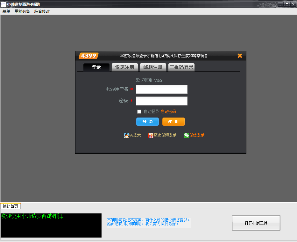Focus the 4399用户名 input field
297x242 pixels.
click(x=162, y=89)
